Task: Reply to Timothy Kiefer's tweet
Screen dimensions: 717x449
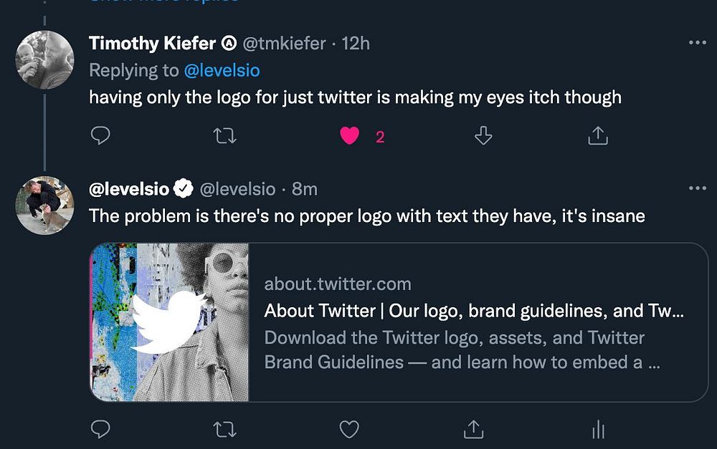Action: coord(101,135)
